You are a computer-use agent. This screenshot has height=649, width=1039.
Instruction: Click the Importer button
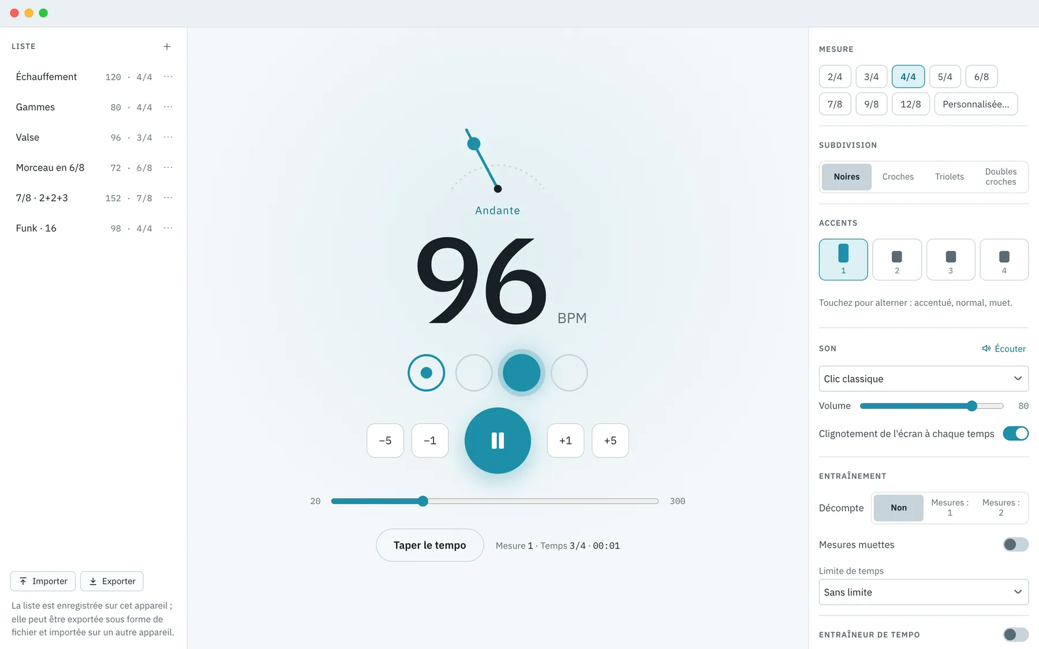[43, 581]
